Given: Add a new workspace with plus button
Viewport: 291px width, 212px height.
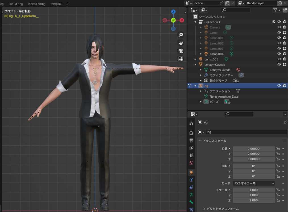Looking at the screenshot, I should pyautogui.click(x=68, y=4).
